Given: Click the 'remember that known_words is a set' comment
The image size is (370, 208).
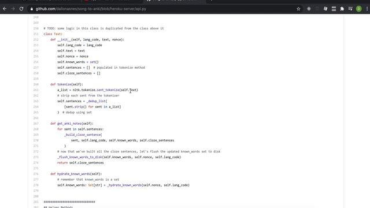Looking at the screenshot, I should (x=88, y=180).
